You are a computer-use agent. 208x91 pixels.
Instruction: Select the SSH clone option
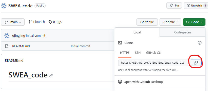click(138, 53)
